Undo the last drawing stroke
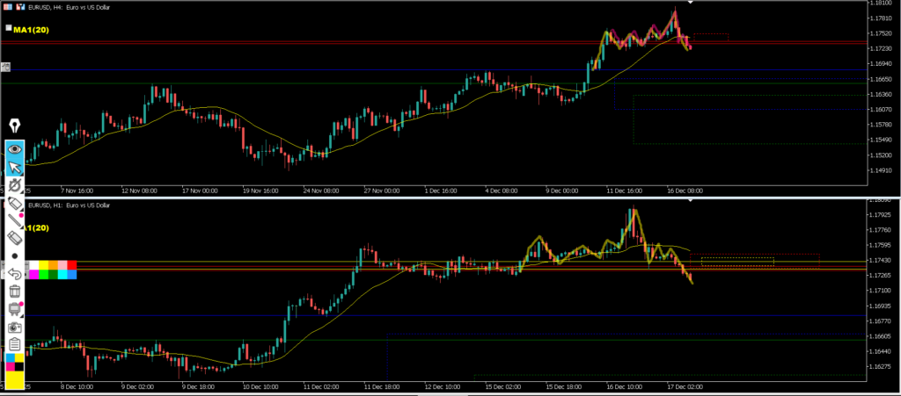Screen dimensions: 901x396 point(14,273)
